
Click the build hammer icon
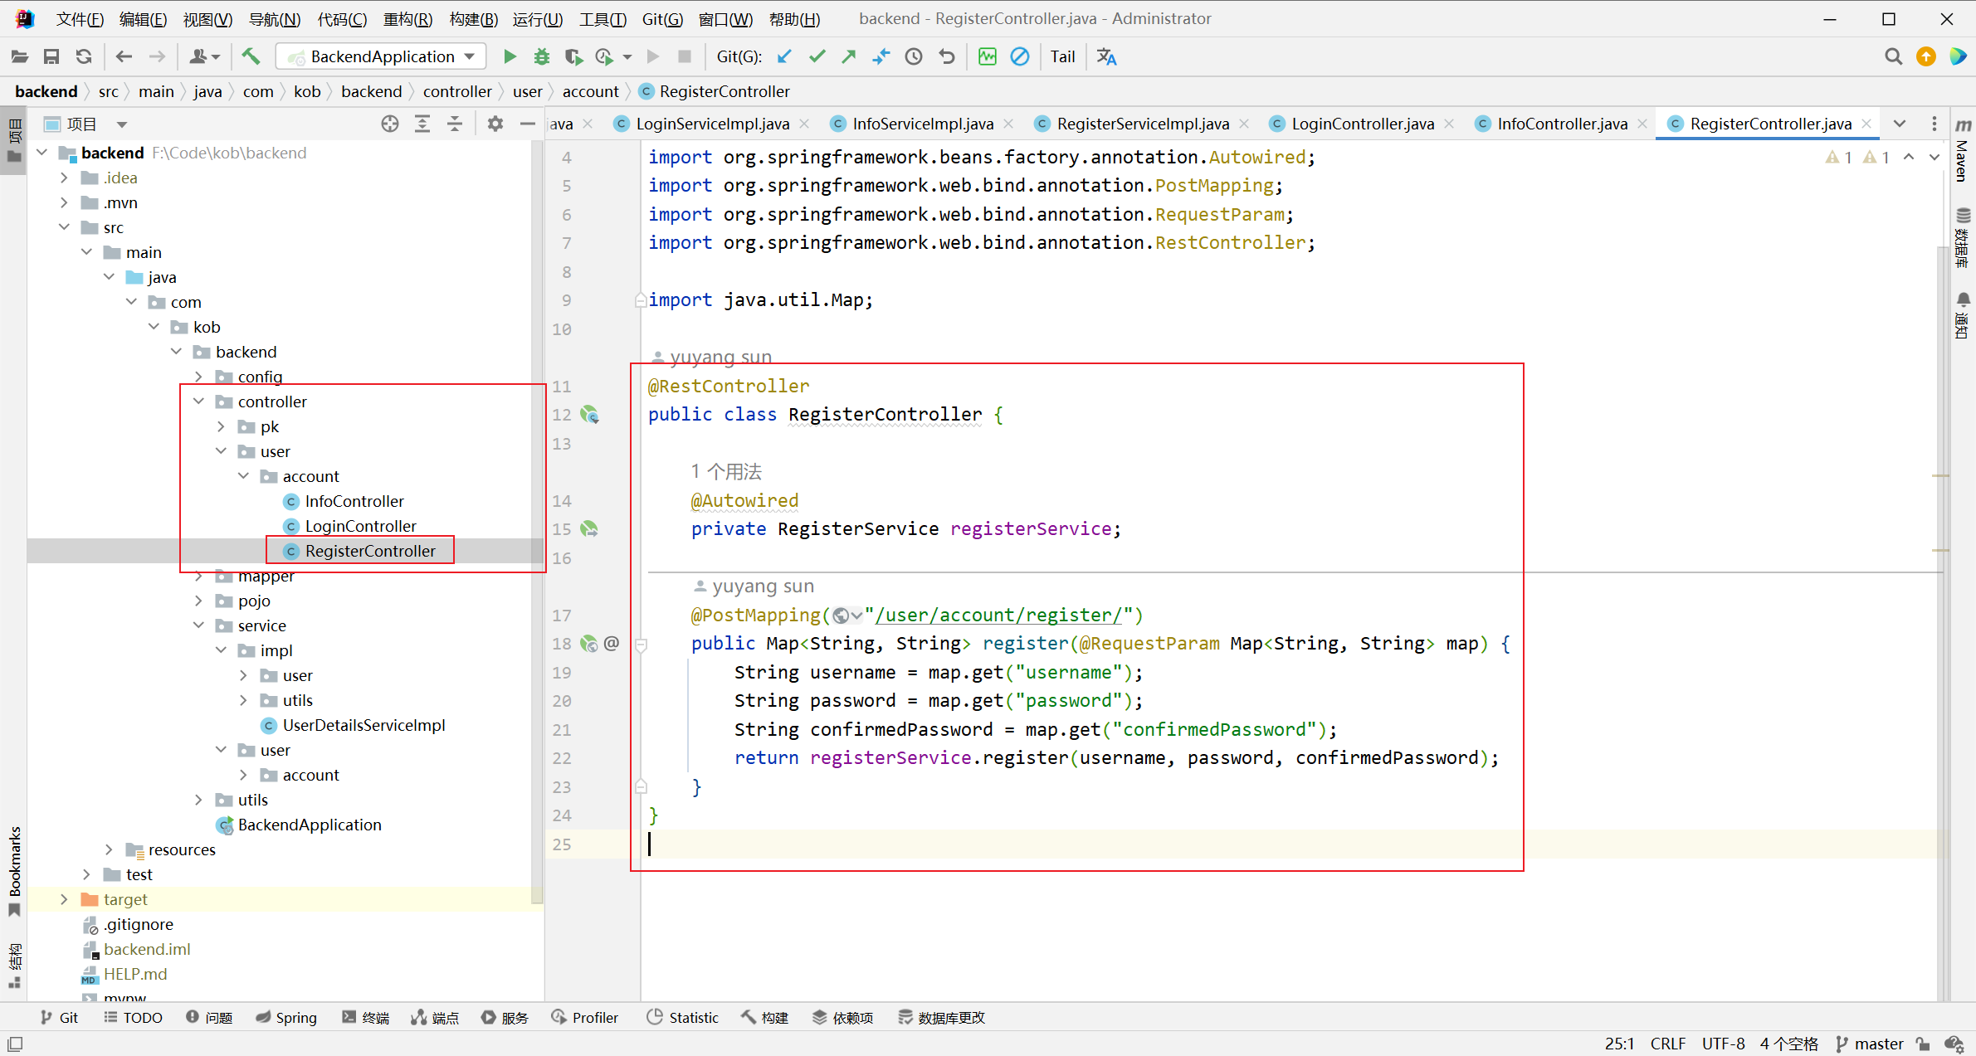click(251, 56)
